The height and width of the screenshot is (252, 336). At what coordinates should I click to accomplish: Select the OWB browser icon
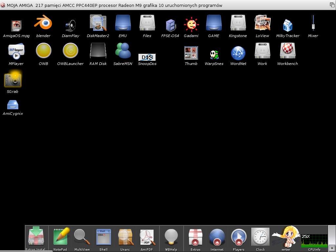pos(44,51)
